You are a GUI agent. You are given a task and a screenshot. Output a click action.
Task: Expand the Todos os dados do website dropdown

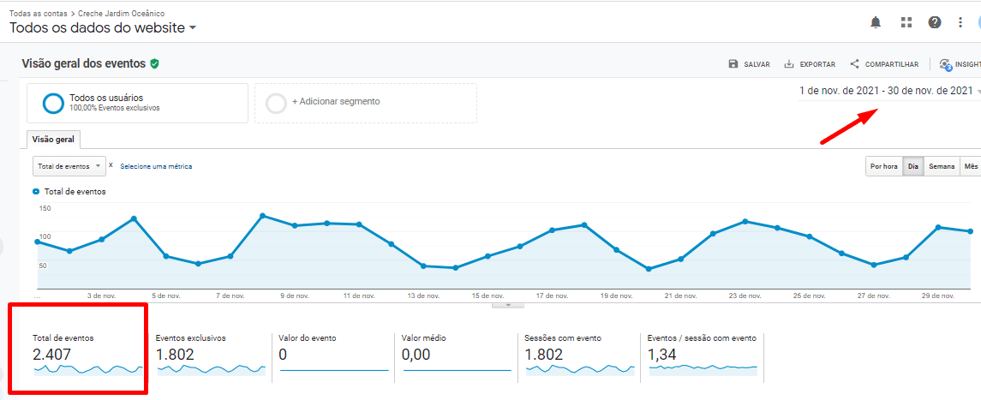tap(192, 27)
